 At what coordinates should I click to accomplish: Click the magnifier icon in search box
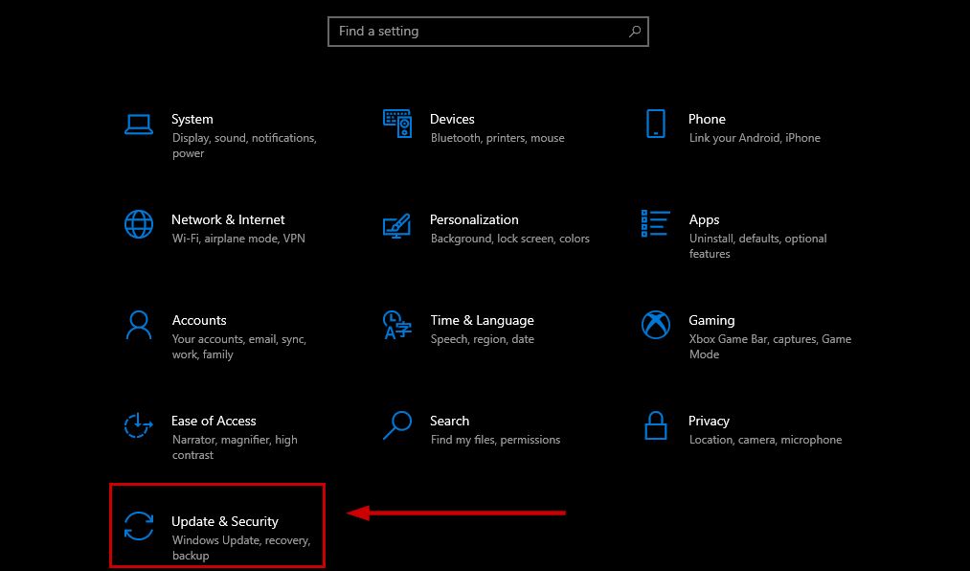[635, 31]
